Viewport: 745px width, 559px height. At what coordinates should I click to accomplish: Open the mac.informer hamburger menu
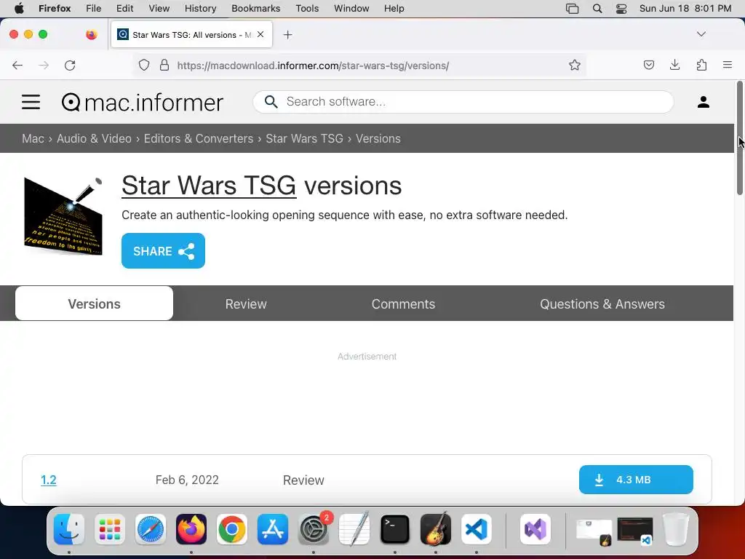[31, 102]
